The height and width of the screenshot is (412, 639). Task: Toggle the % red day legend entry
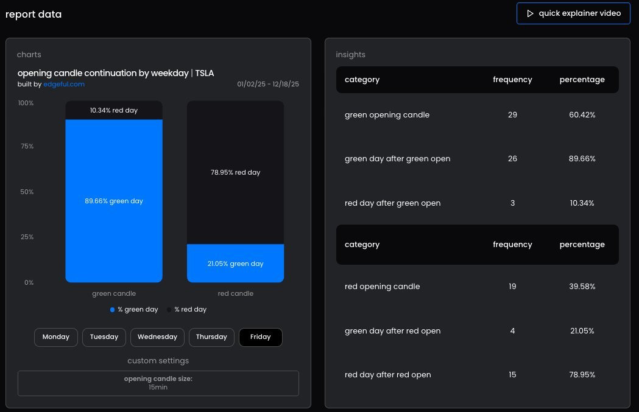[186, 309]
